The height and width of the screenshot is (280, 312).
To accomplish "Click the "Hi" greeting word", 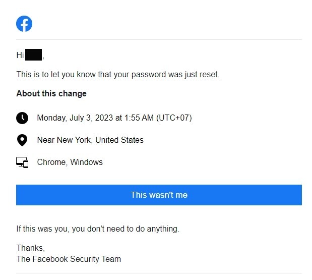I will point(20,55).
